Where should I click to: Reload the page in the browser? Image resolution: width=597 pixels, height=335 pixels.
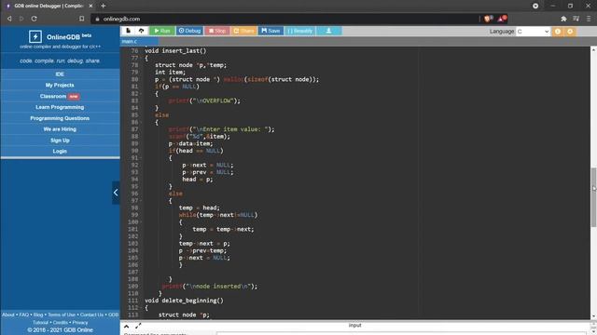34,19
